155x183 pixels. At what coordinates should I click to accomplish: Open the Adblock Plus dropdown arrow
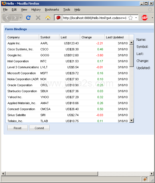[x=152, y=18]
